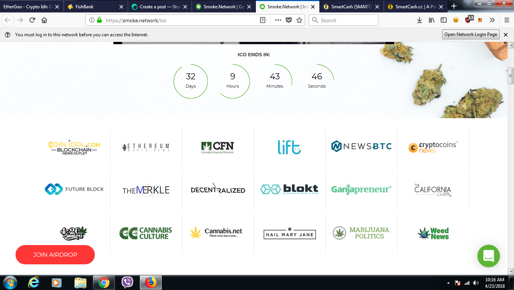Open Firefox hamburger menu
The height and width of the screenshot is (290, 514).
point(507,20)
